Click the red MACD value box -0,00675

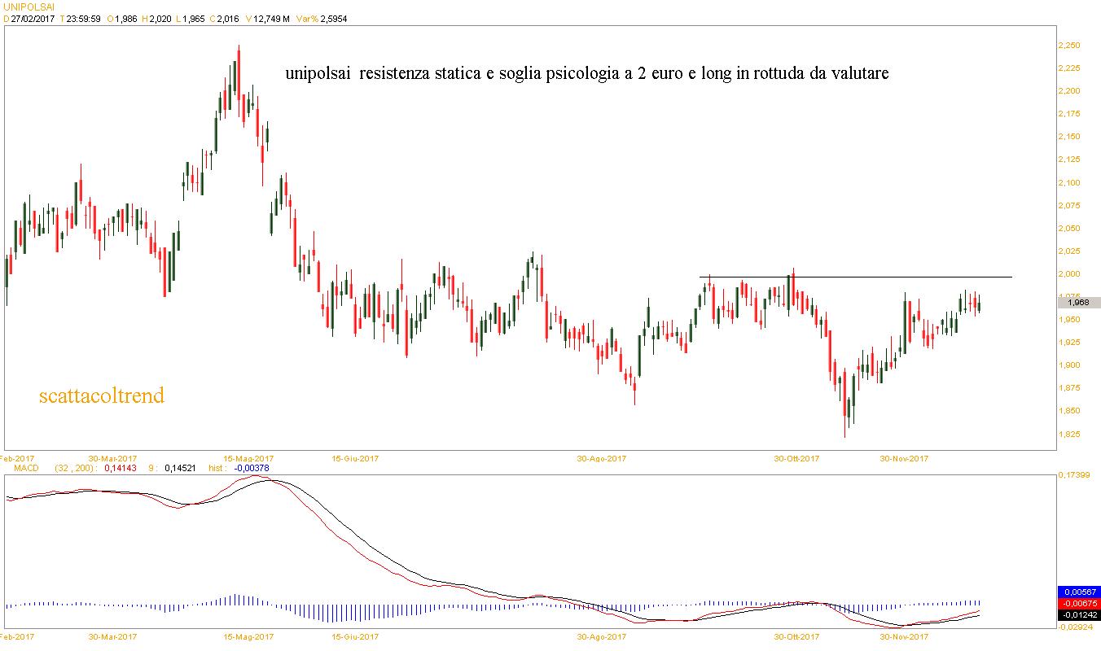coord(1078,603)
